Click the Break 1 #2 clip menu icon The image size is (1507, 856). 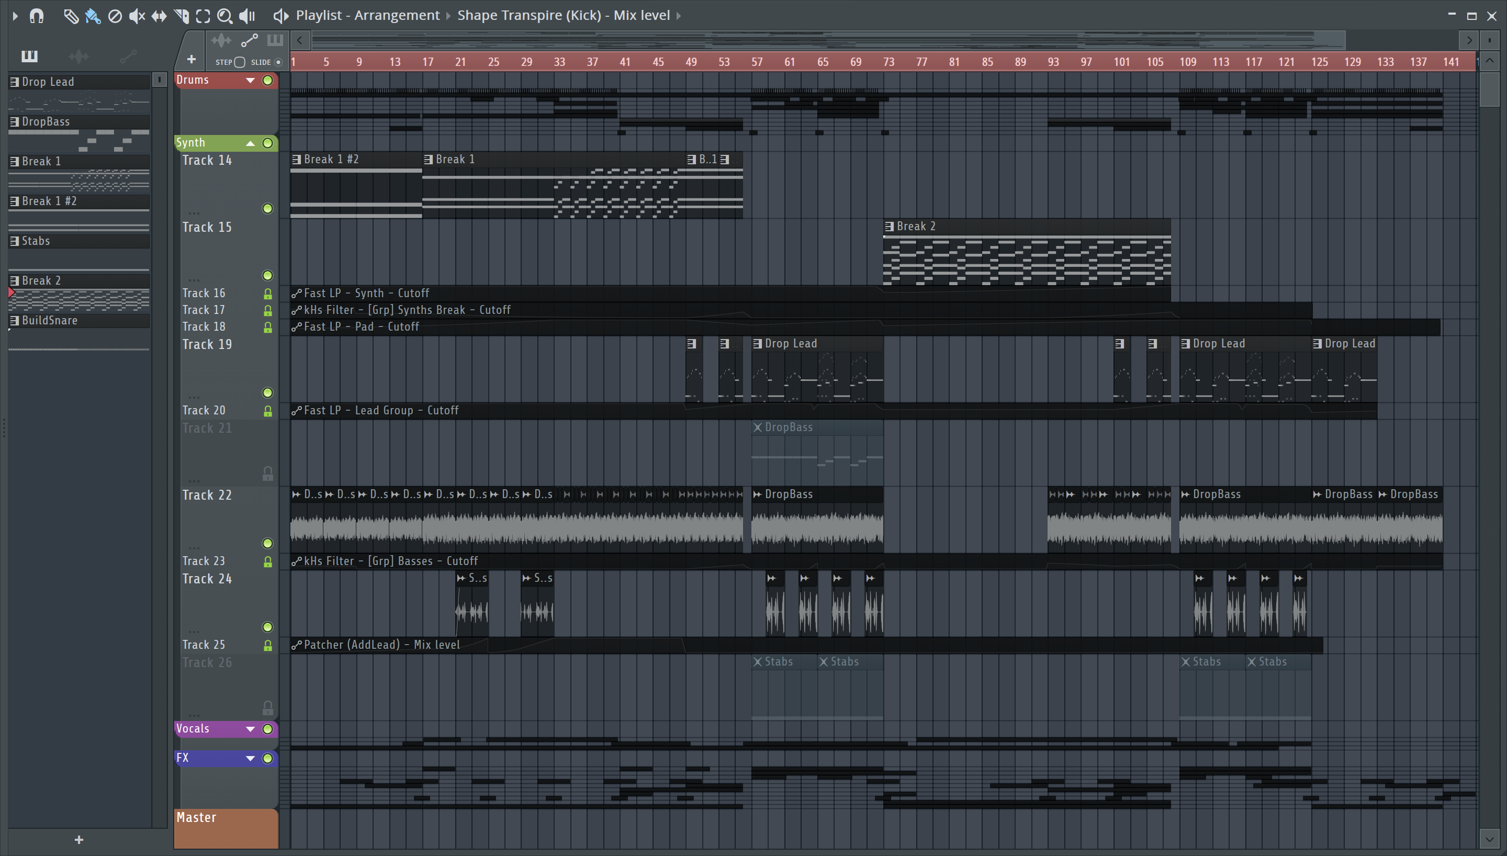click(x=297, y=160)
